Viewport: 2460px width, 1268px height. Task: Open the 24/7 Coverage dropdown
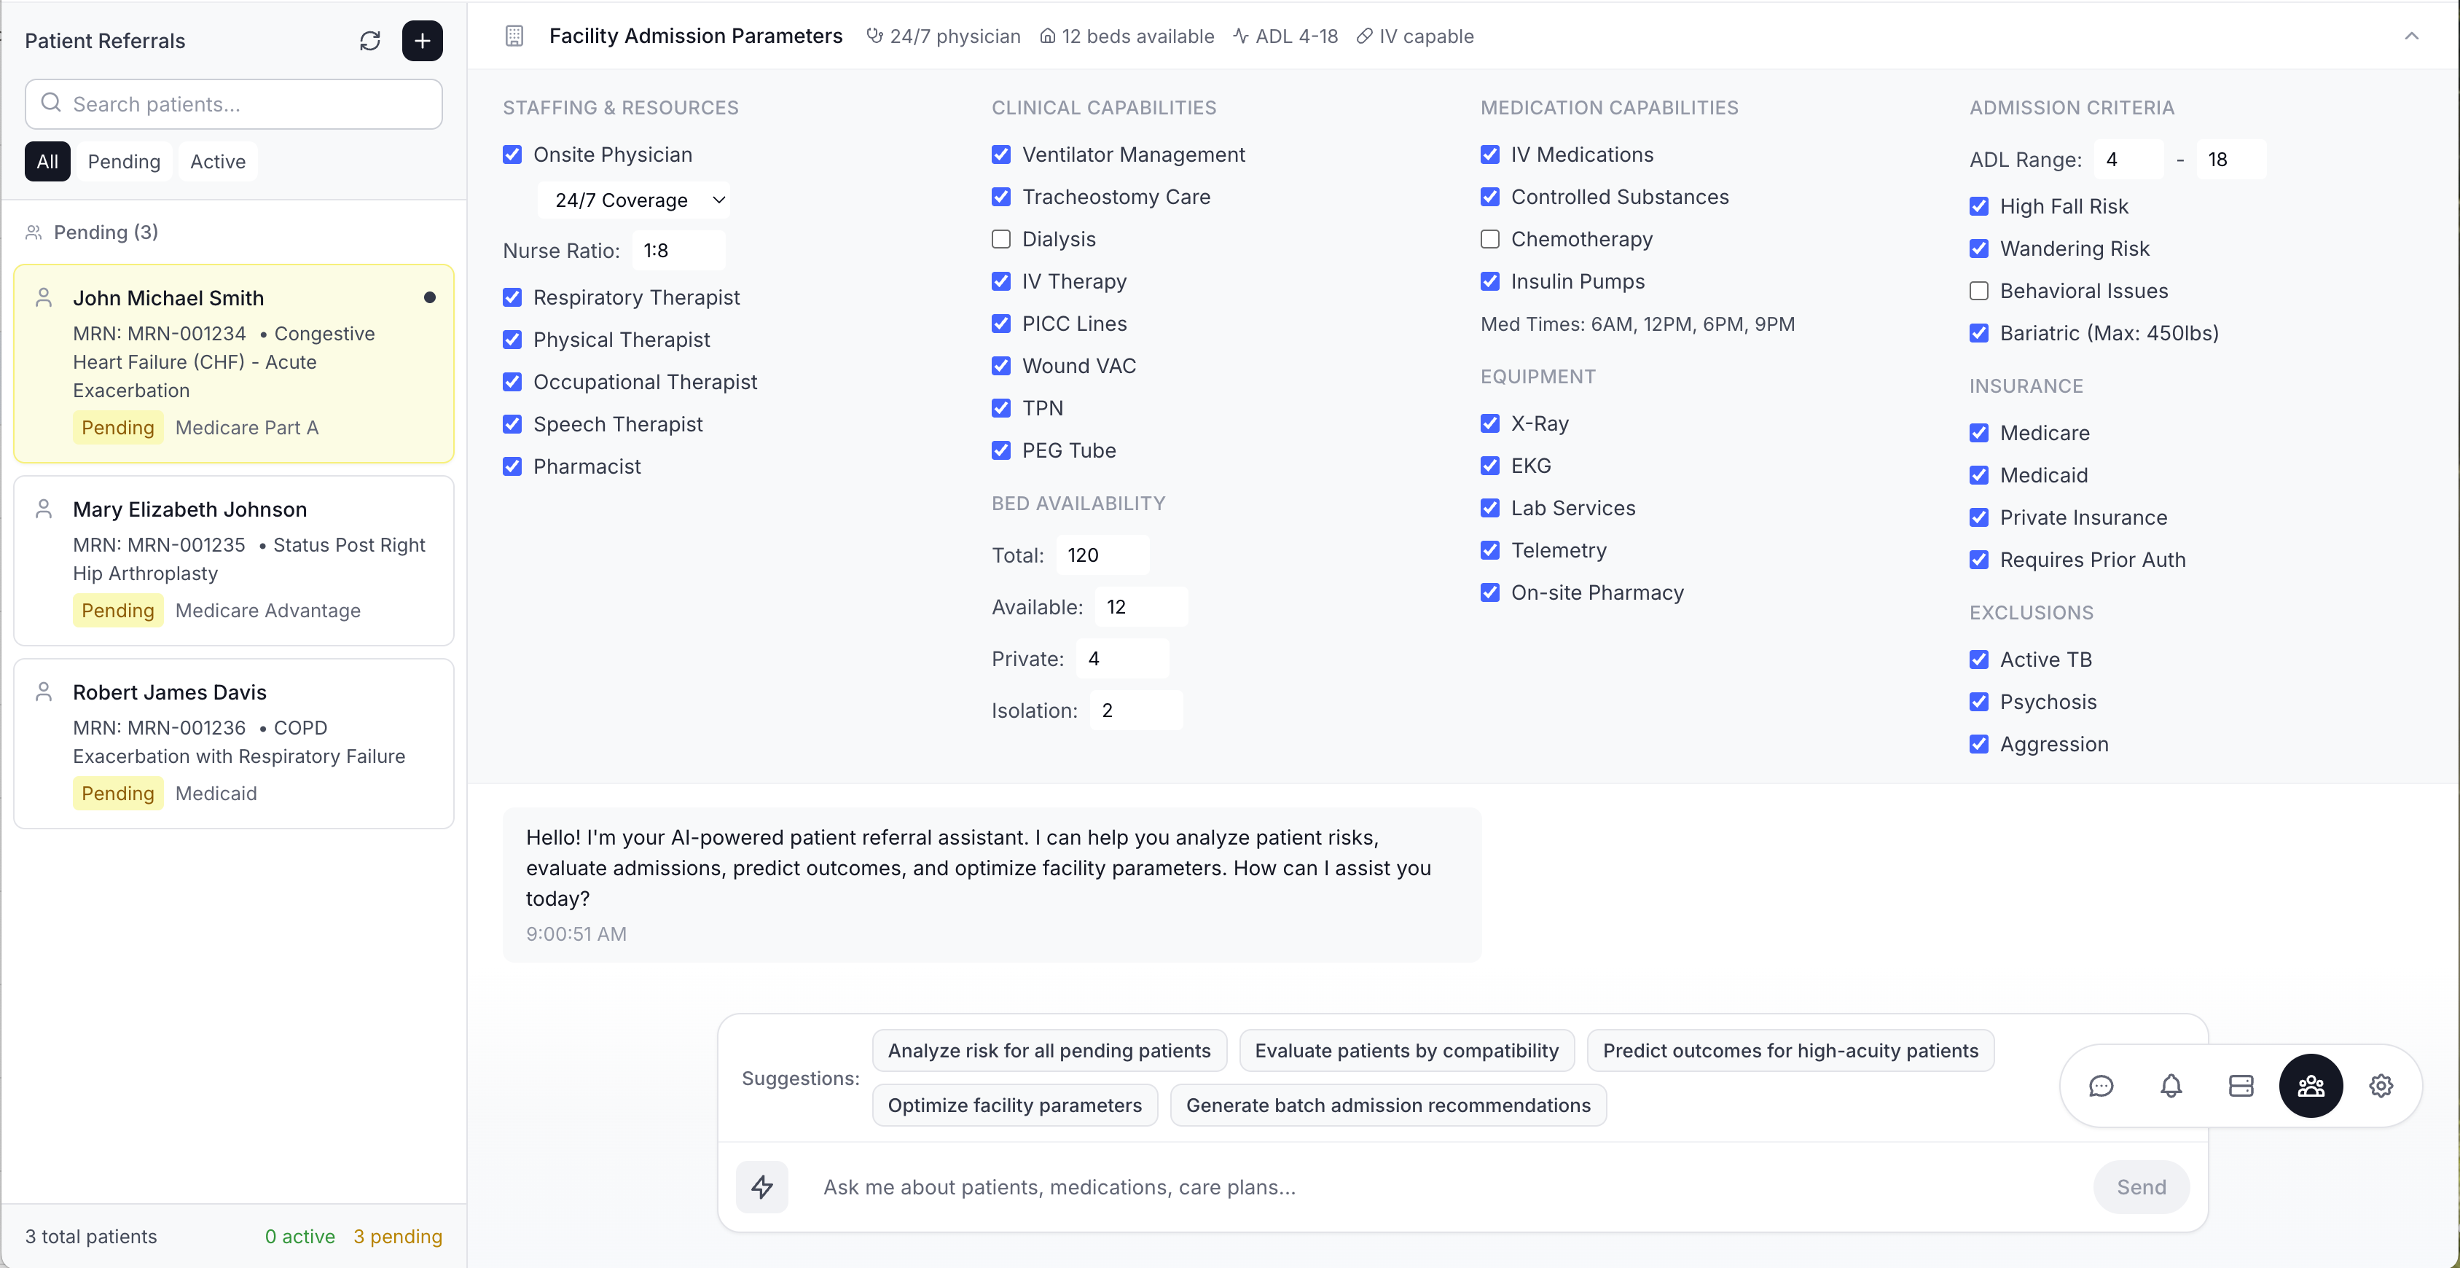[635, 200]
